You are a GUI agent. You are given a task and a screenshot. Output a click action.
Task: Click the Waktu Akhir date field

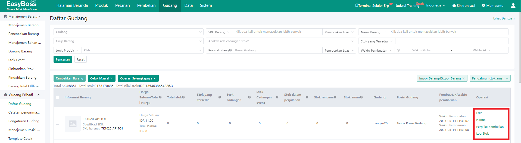481,50
